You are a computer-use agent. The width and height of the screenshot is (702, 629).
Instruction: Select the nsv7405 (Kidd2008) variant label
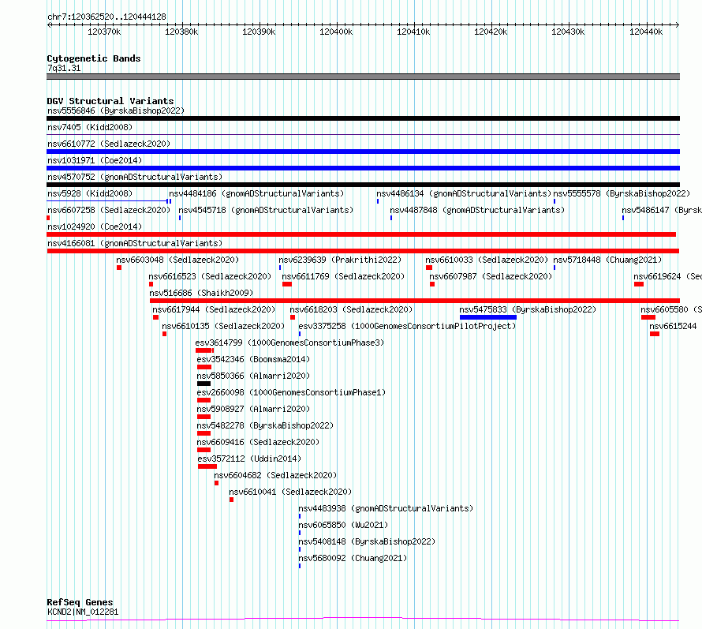(x=90, y=127)
